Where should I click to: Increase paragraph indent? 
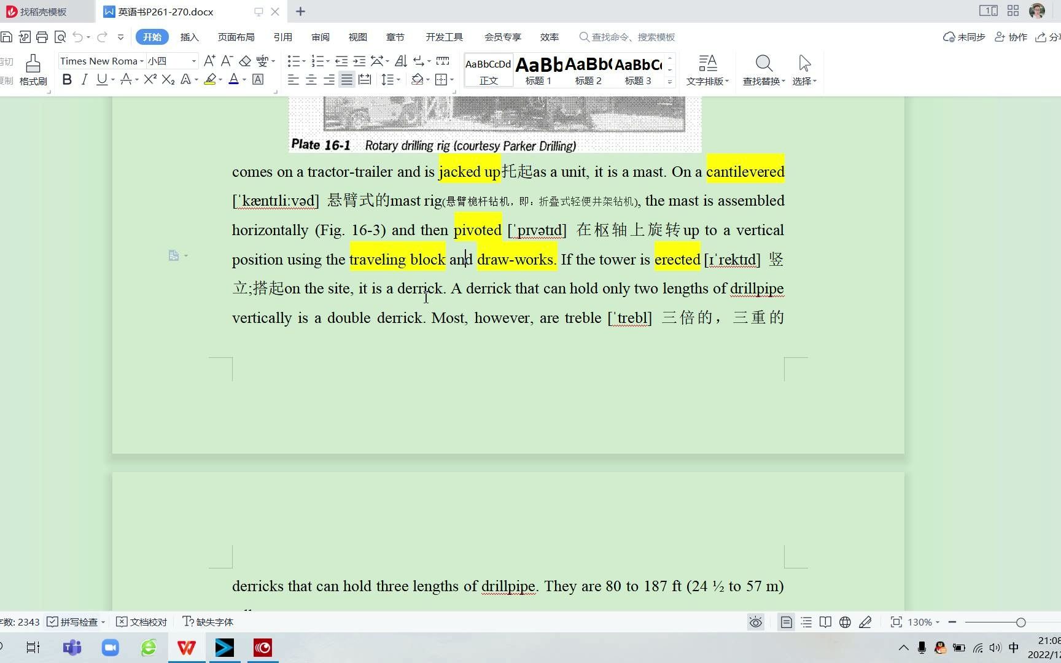coord(359,61)
